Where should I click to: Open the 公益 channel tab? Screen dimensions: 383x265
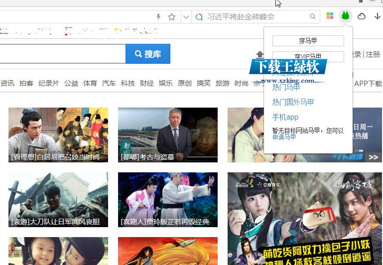pos(71,83)
